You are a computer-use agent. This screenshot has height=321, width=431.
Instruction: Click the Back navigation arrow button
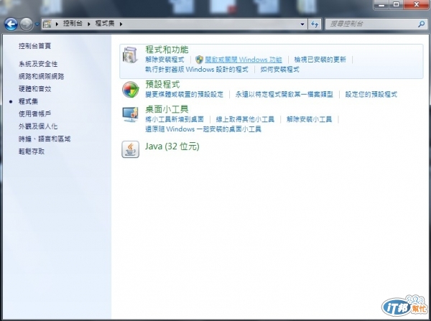point(11,24)
